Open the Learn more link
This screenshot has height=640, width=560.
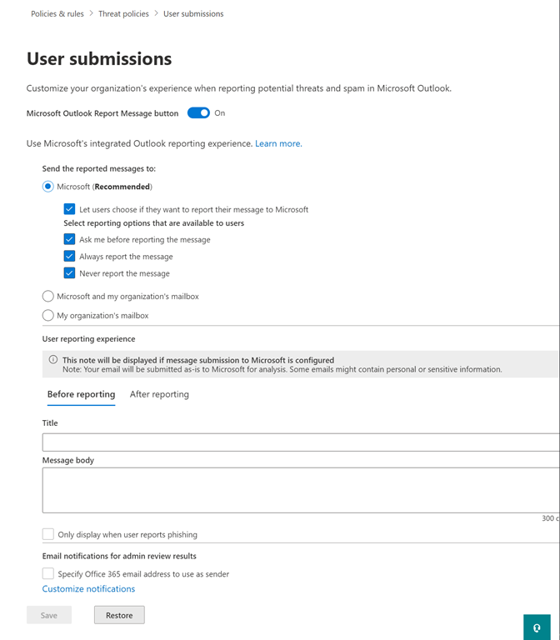tap(277, 143)
